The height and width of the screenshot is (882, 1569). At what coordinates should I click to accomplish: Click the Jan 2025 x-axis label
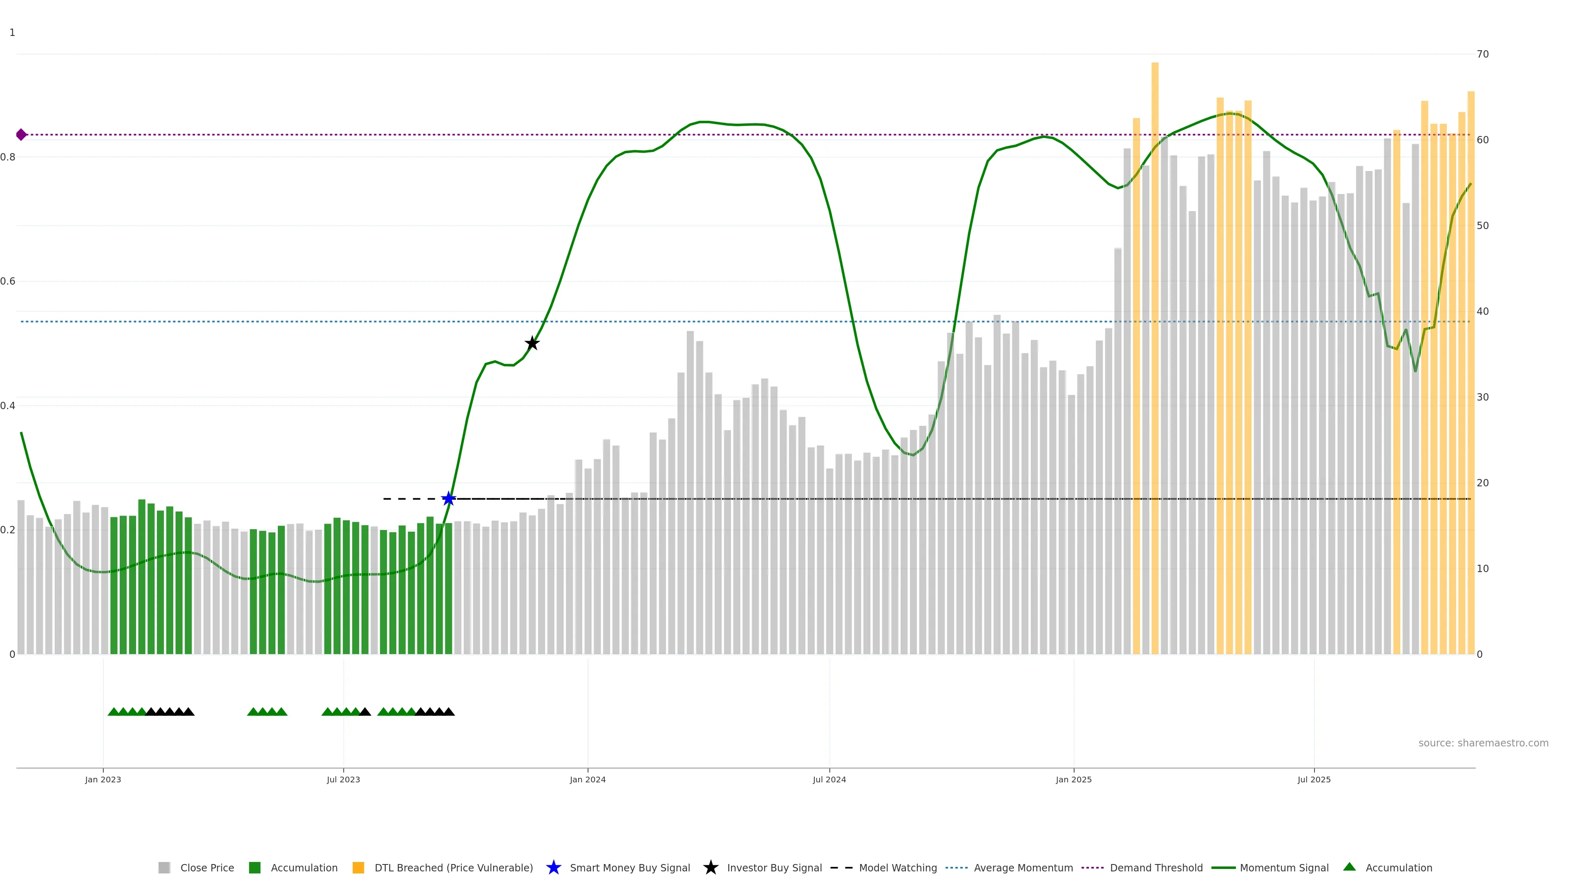[1073, 779]
